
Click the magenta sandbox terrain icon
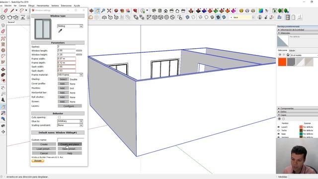click(x=234, y=11)
